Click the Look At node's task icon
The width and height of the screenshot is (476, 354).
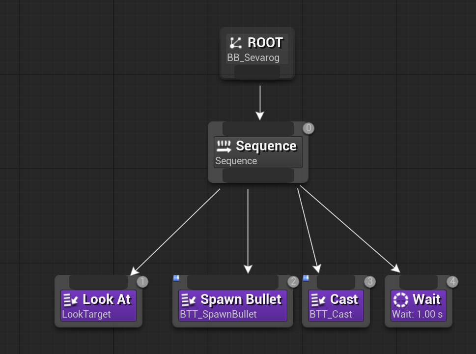[x=71, y=300]
